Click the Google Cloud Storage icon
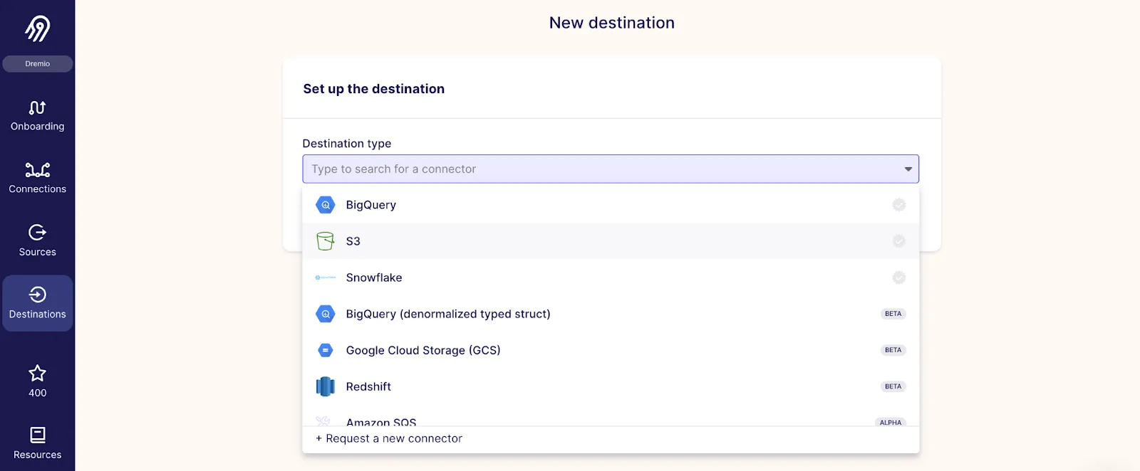The image size is (1140, 471). coord(326,350)
